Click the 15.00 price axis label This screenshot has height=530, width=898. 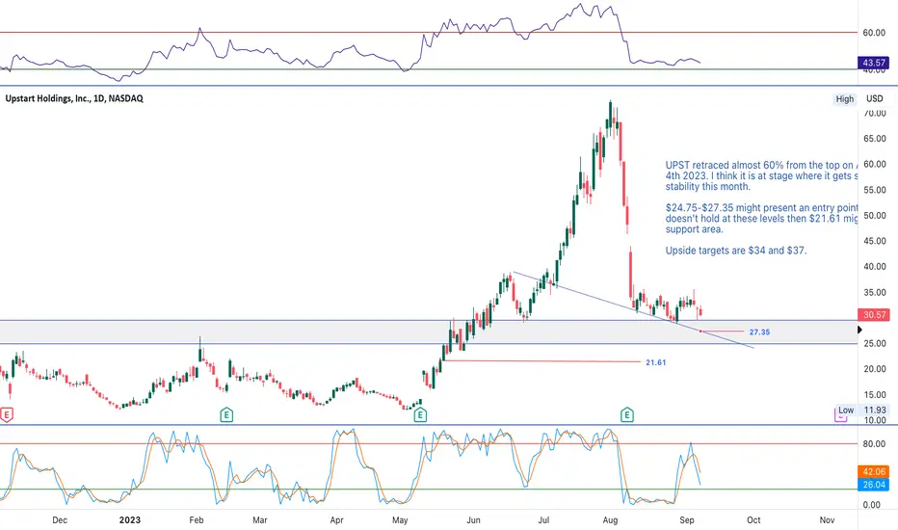click(x=875, y=395)
